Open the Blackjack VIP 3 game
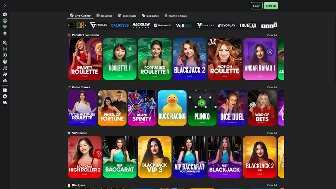Screen dimensions: 336x189 (155, 157)
